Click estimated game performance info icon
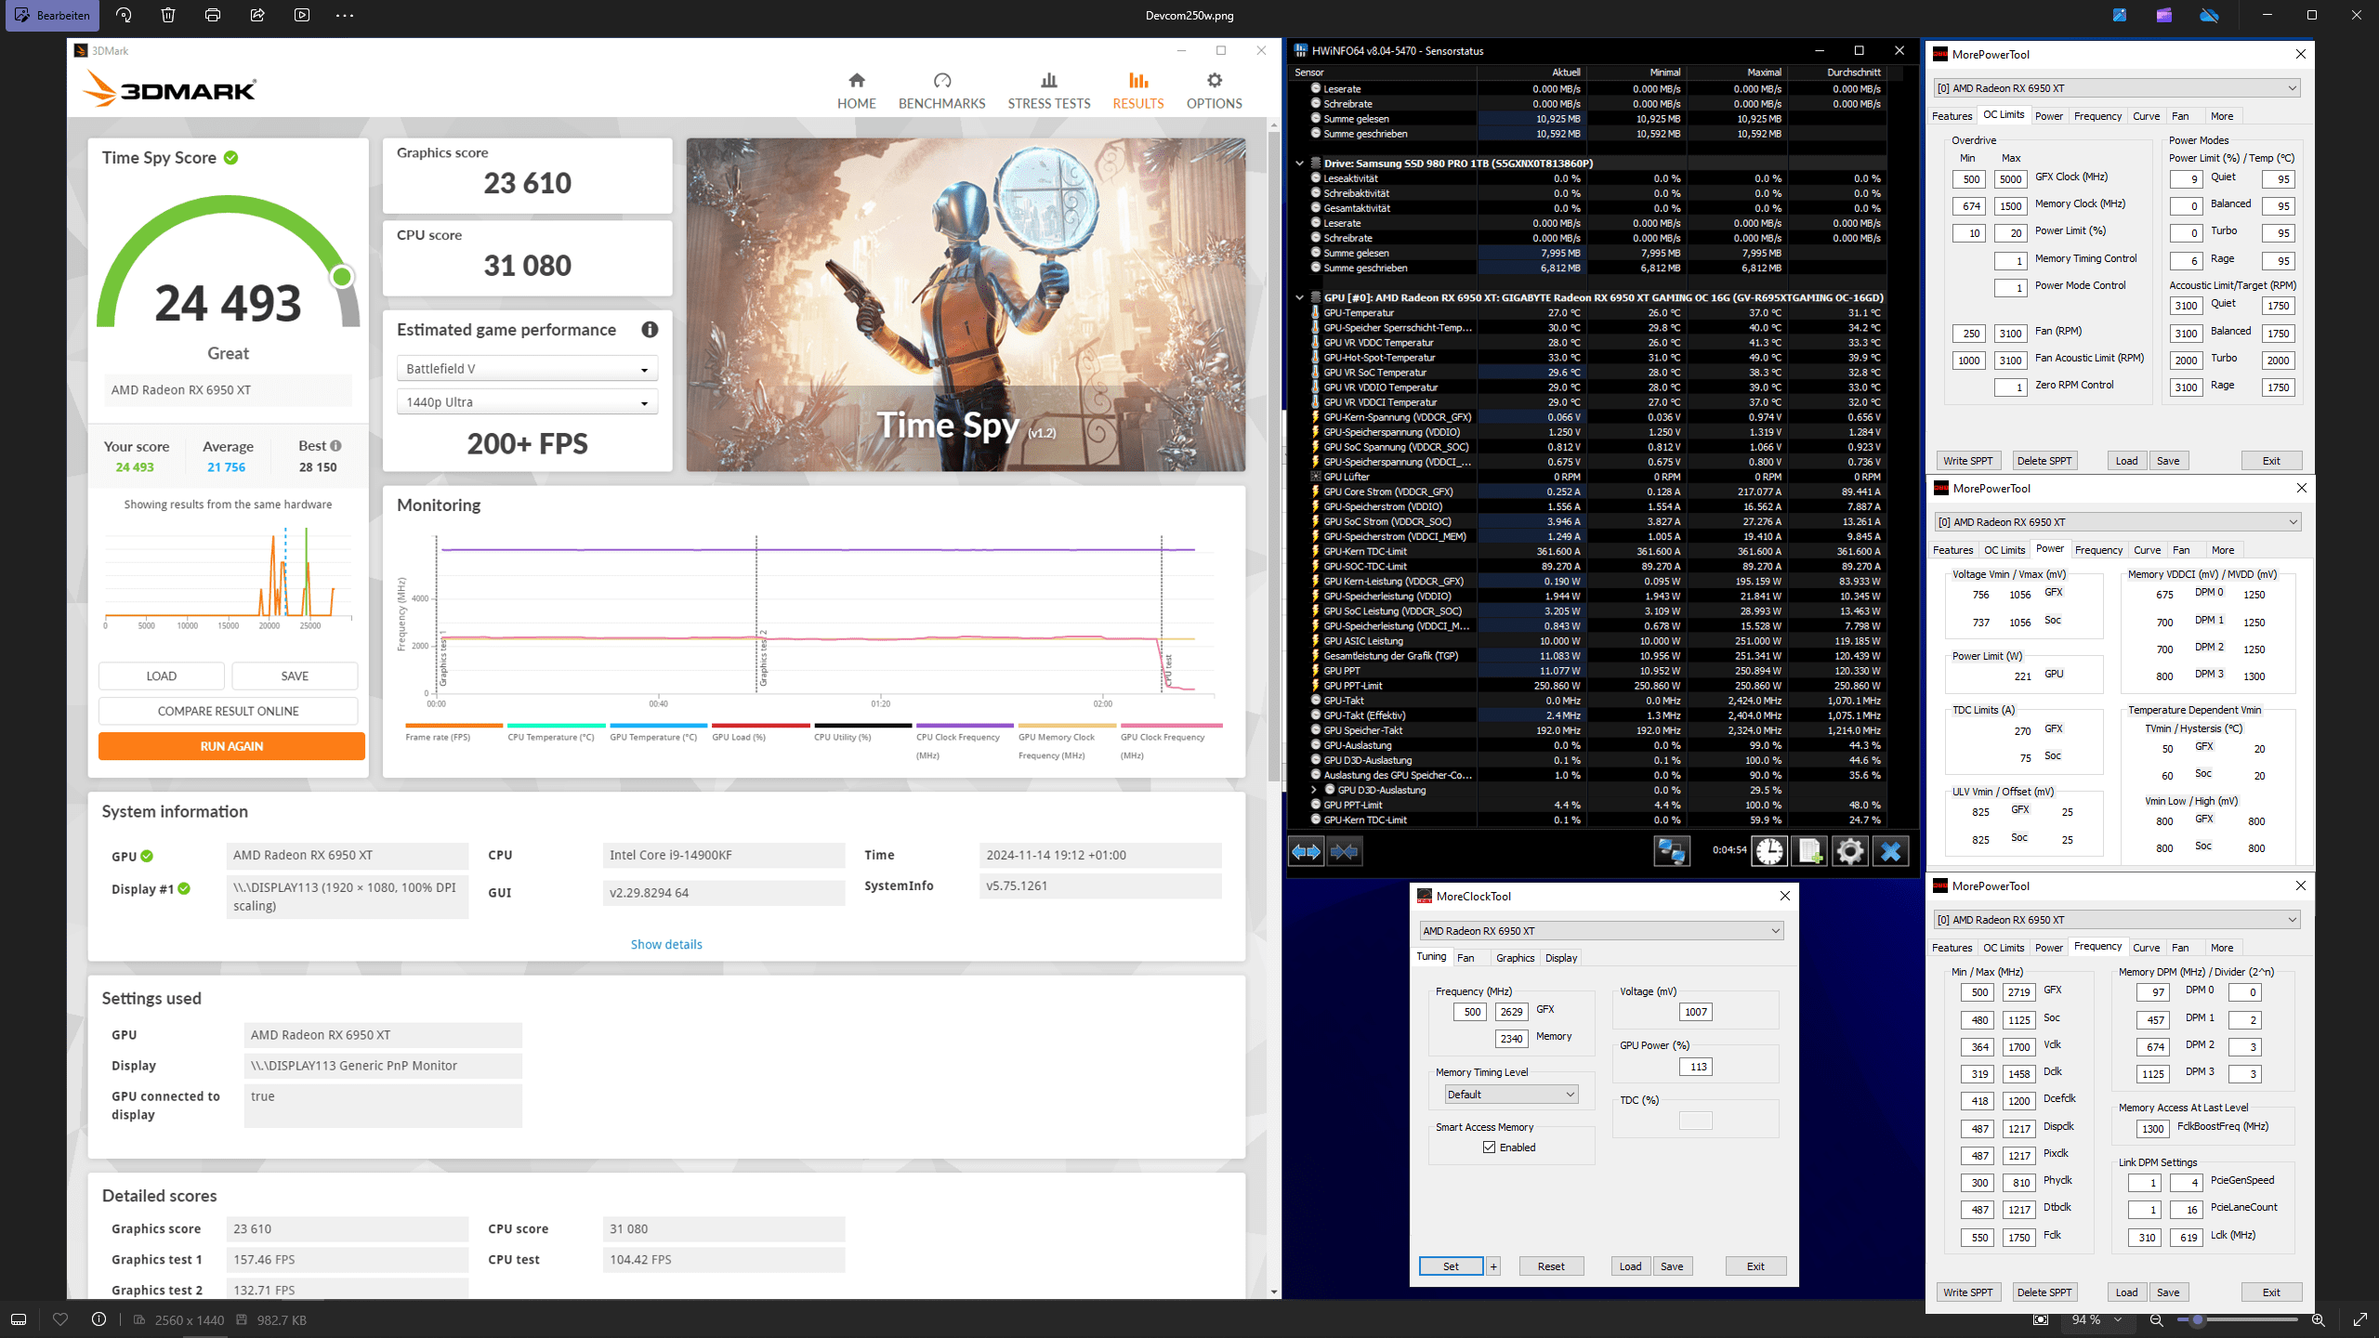This screenshot has height=1338, width=2379. (x=650, y=330)
